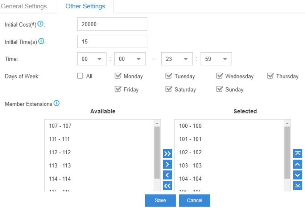
Task: Remove all extensions with double left arrow
Action: click(167, 185)
